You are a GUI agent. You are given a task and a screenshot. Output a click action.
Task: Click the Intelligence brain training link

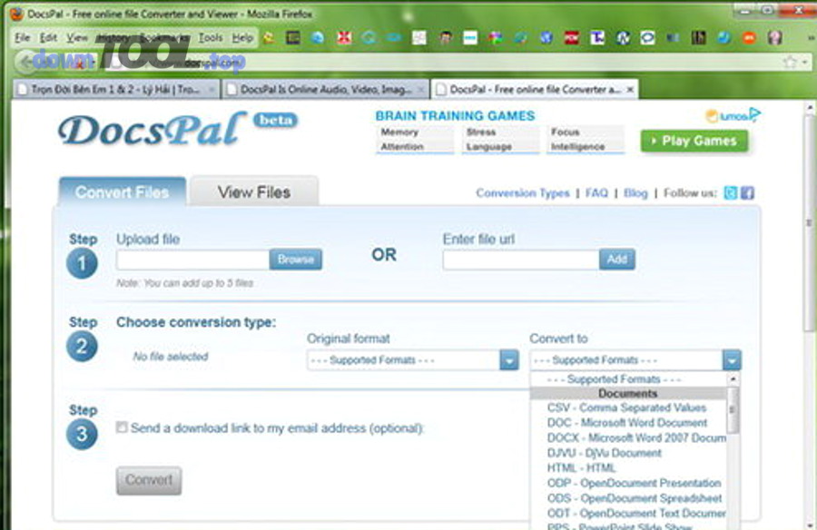578,146
